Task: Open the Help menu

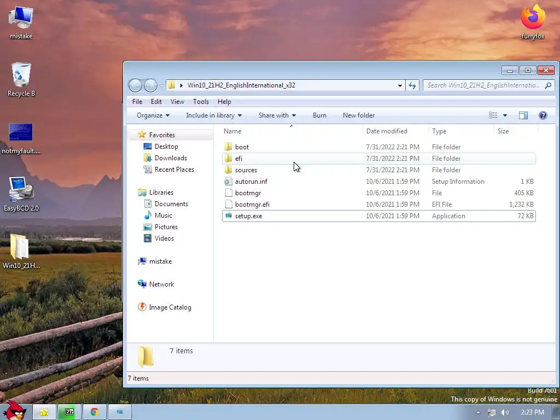Action: click(x=224, y=102)
